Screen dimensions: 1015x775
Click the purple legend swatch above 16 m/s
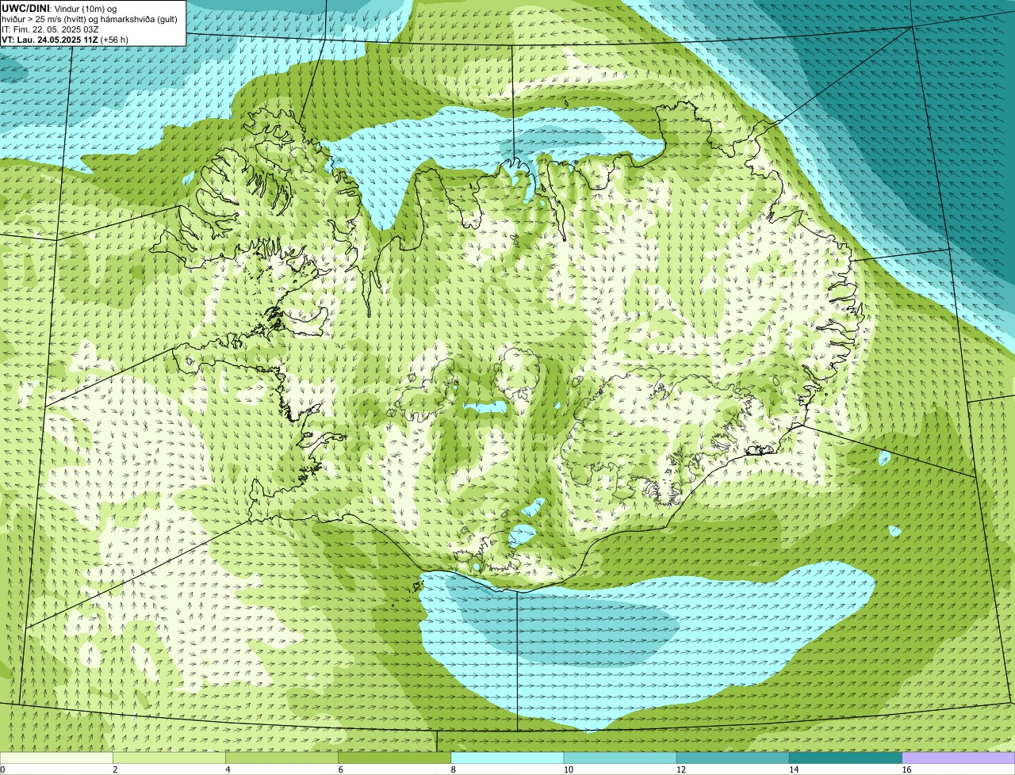(959, 758)
